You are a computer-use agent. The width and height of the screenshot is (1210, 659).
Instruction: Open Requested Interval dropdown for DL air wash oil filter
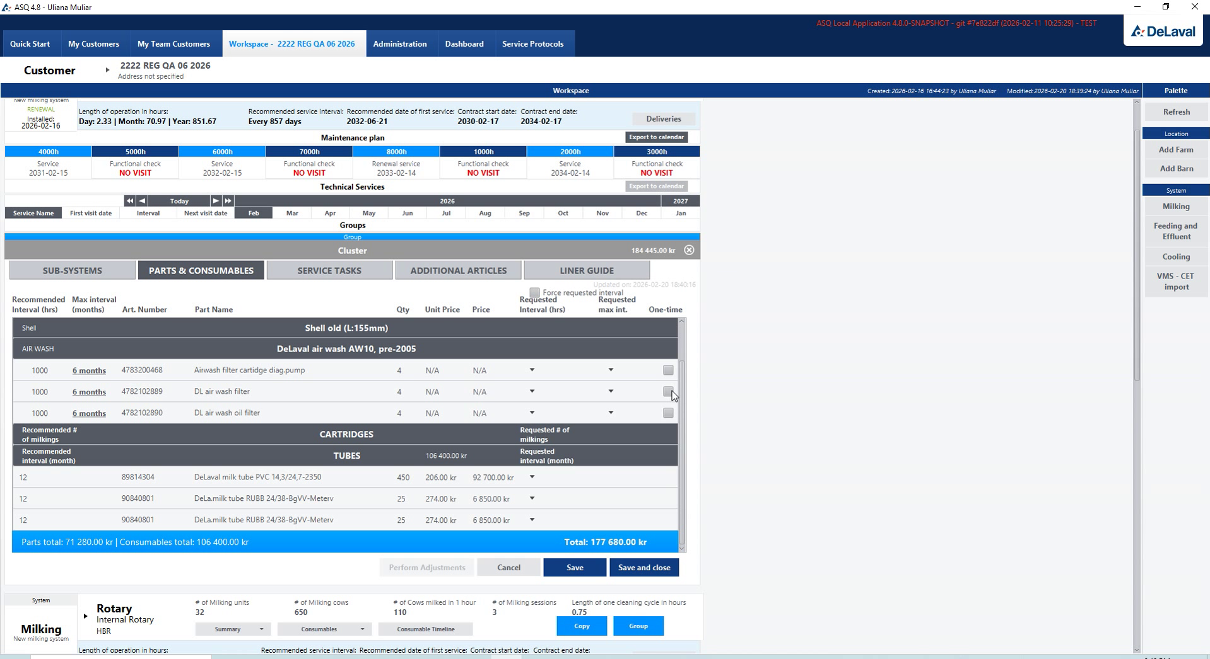pos(532,413)
